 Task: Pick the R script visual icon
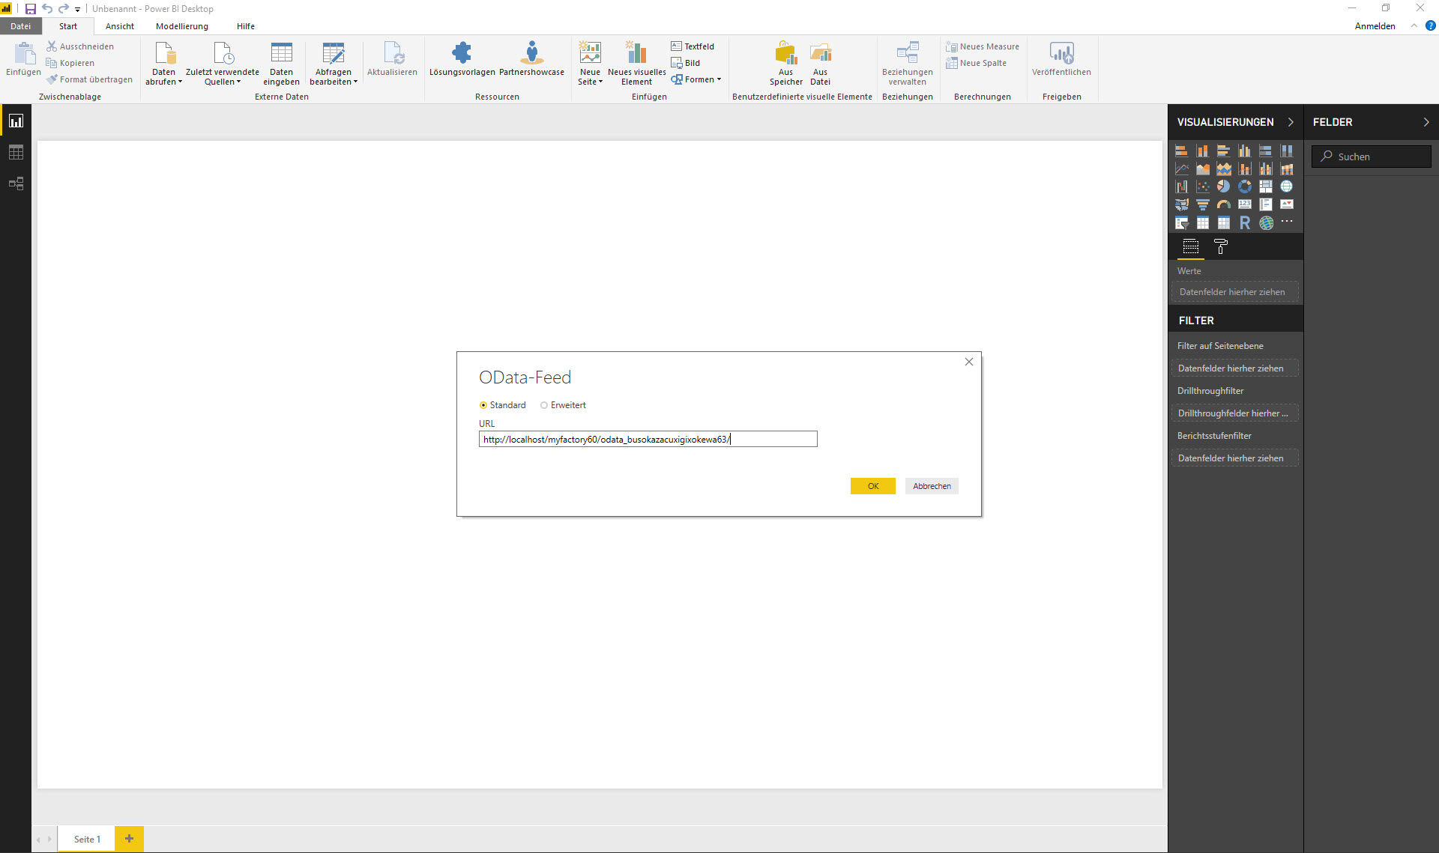(x=1244, y=222)
